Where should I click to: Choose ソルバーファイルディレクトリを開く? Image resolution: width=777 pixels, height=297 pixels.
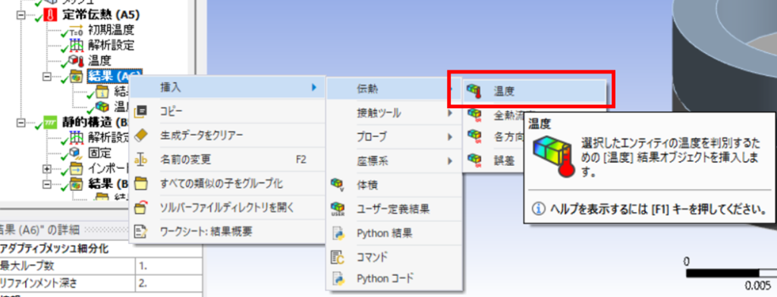point(227,207)
